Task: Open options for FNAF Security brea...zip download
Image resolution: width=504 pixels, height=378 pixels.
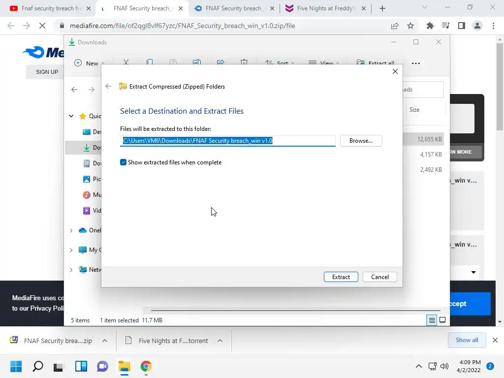Action: click(x=105, y=341)
